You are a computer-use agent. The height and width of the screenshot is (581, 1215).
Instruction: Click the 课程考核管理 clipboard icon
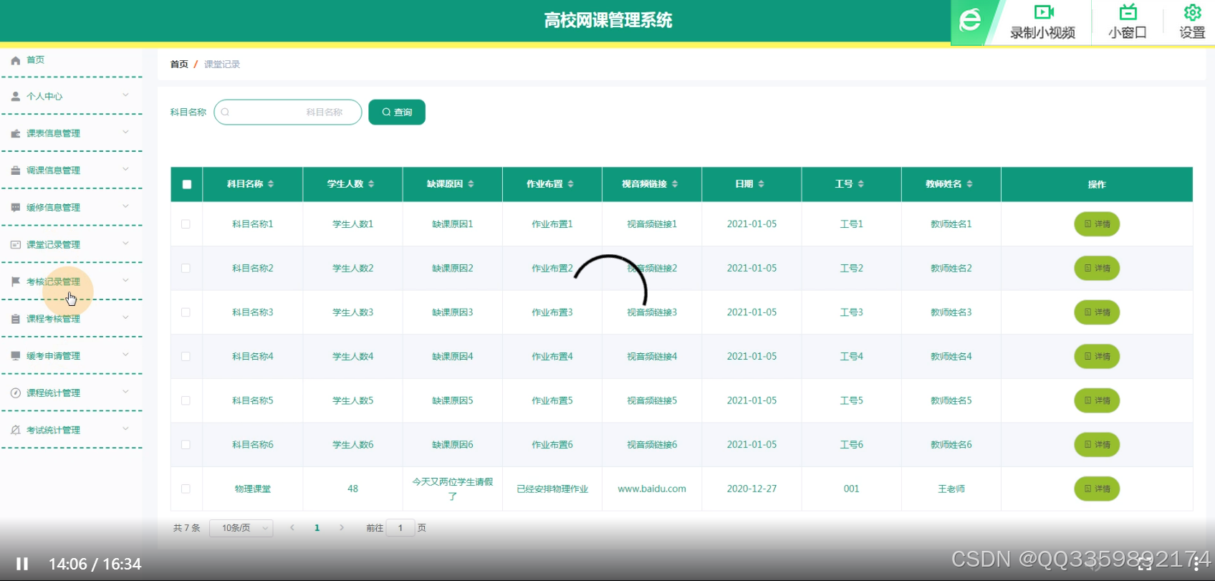[x=16, y=319]
